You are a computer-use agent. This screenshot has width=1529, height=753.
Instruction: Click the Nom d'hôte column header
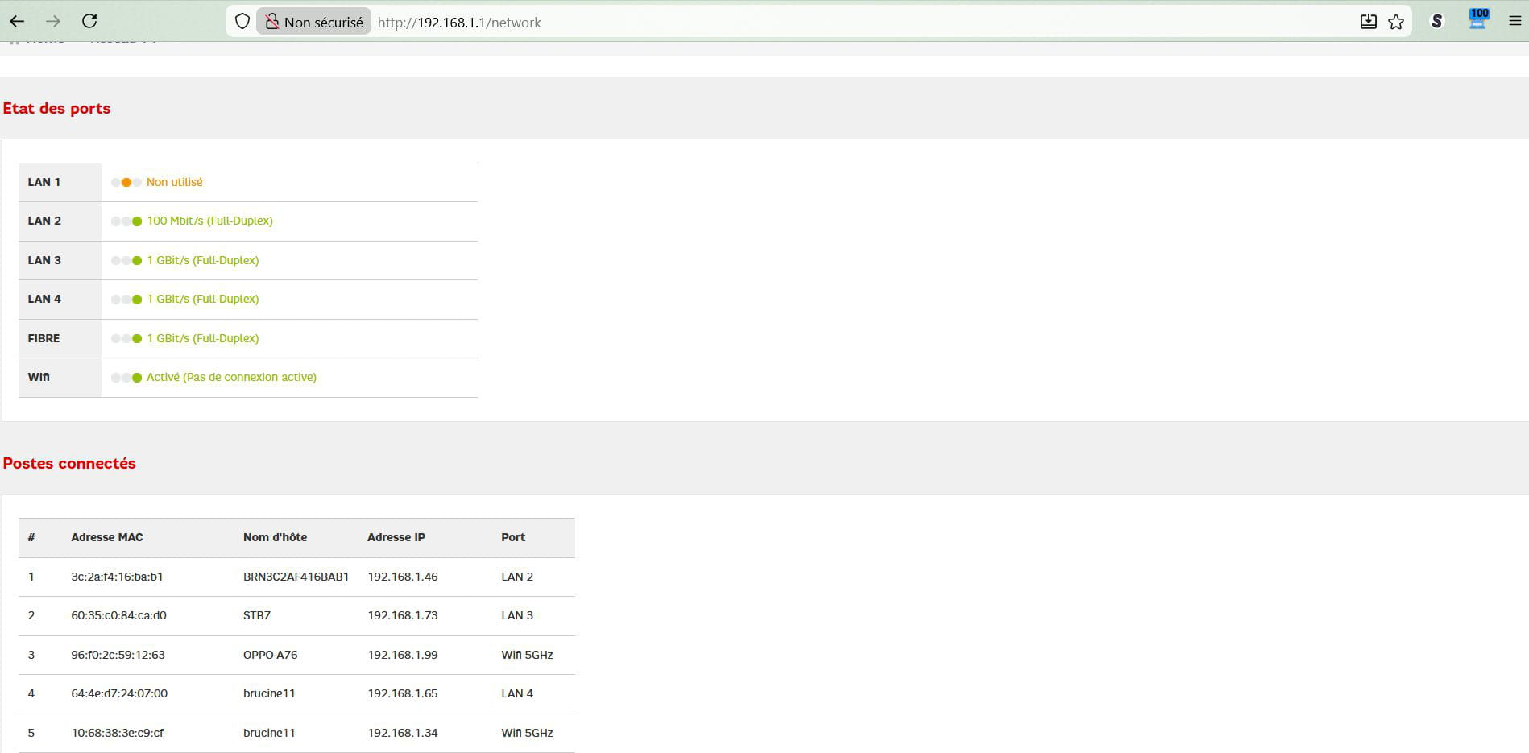click(x=275, y=537)
